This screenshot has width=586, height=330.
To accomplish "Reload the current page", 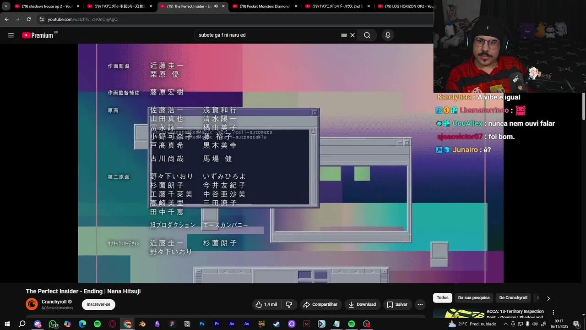I will [28, 19].
